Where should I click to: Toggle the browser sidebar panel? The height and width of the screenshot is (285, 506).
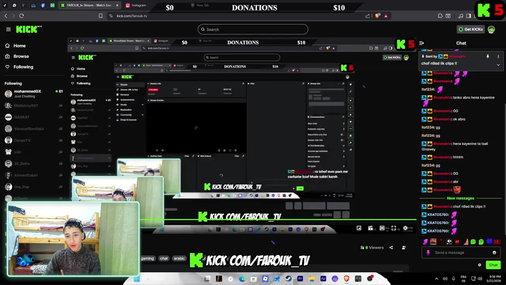468,16
